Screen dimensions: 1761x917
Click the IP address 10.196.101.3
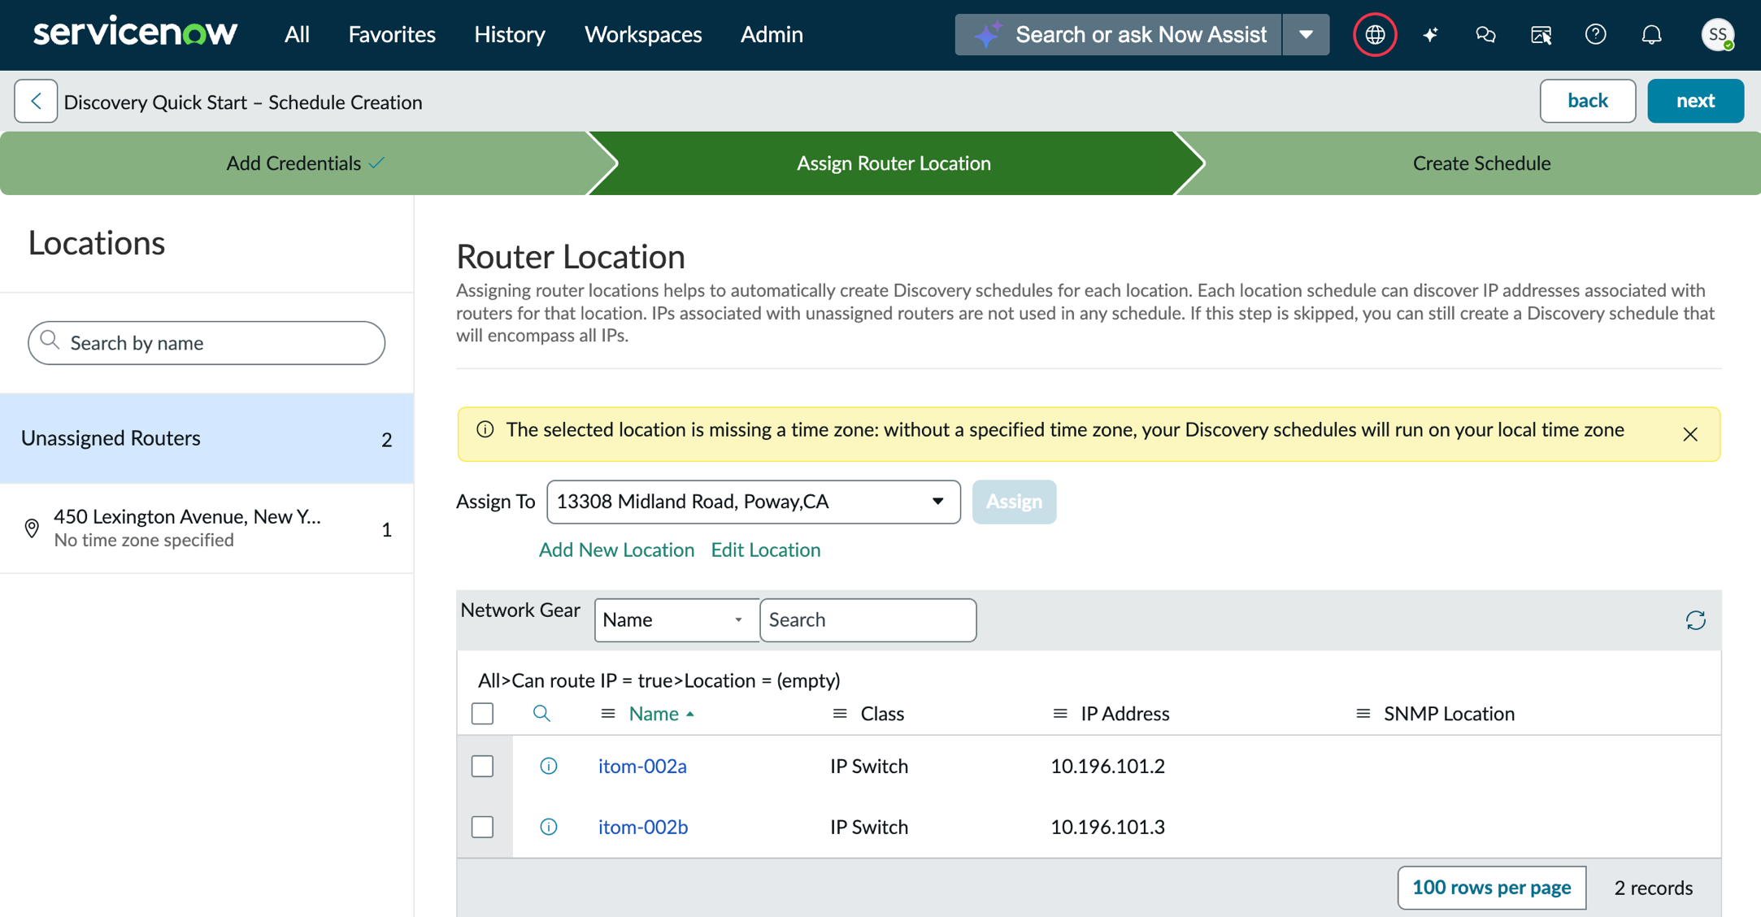pos(1107,827)
